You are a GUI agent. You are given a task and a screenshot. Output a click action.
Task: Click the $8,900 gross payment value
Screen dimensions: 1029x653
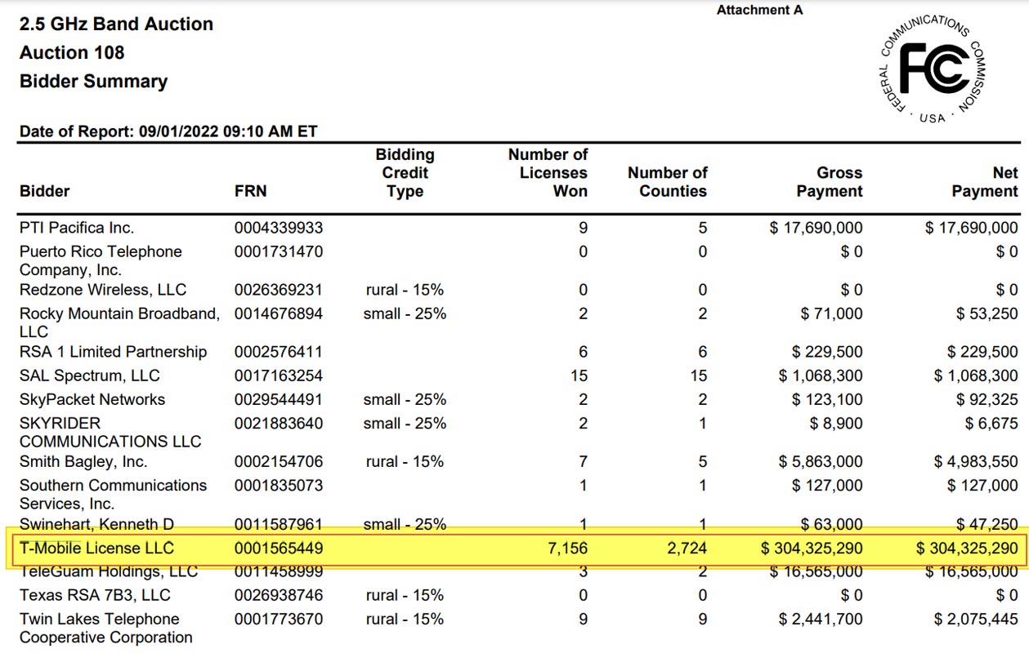836,423
